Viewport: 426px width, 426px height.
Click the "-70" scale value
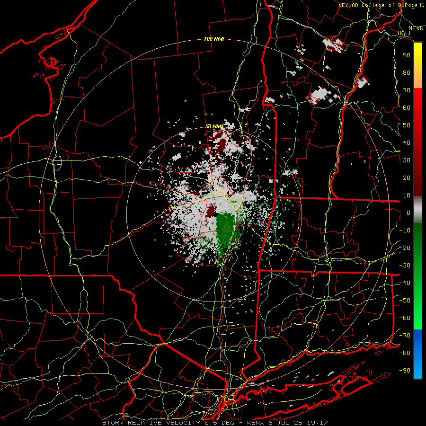tap(405, 336)
